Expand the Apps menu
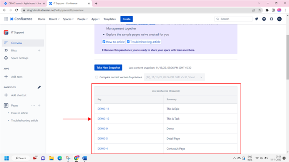Viewport: 289px width, 162px height. pos(95,19)
